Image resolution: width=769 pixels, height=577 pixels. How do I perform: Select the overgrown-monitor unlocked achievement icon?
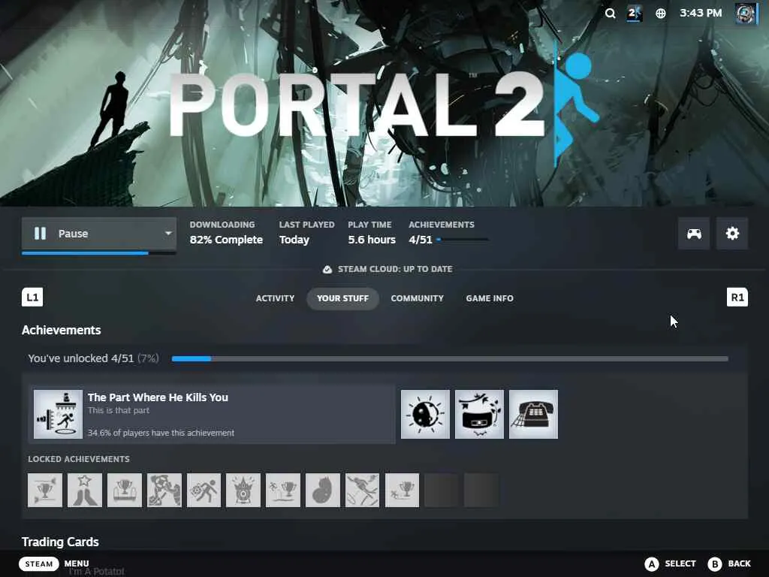click(479, 414)
